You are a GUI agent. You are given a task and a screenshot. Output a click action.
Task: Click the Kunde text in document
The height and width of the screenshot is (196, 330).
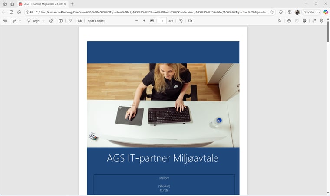(x=165, y=190)
